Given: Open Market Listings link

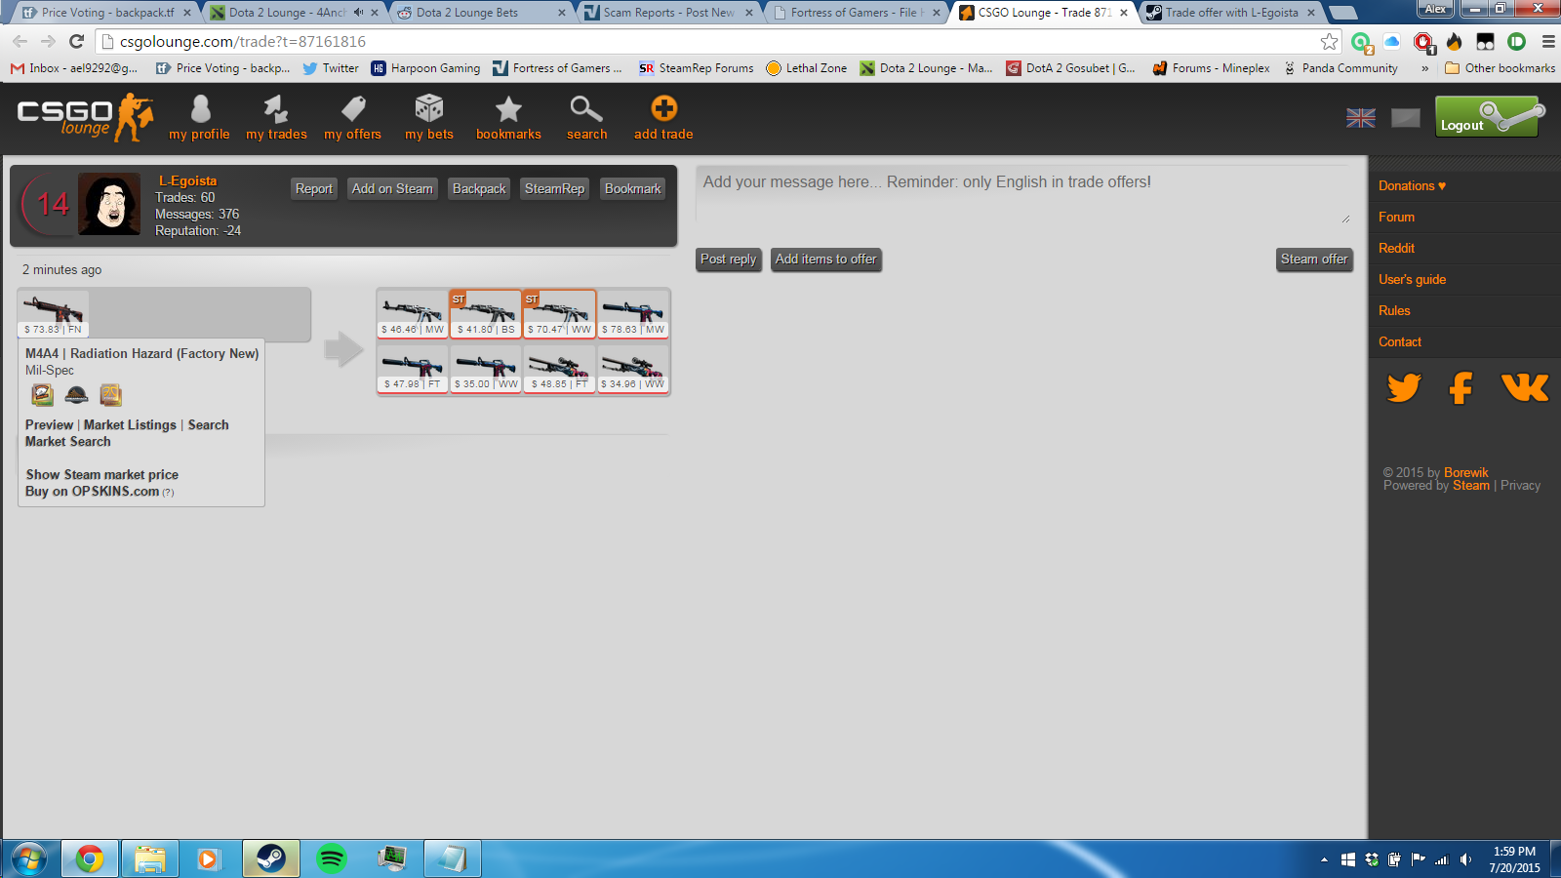Looking at the screenshot, I should [130, 425].
